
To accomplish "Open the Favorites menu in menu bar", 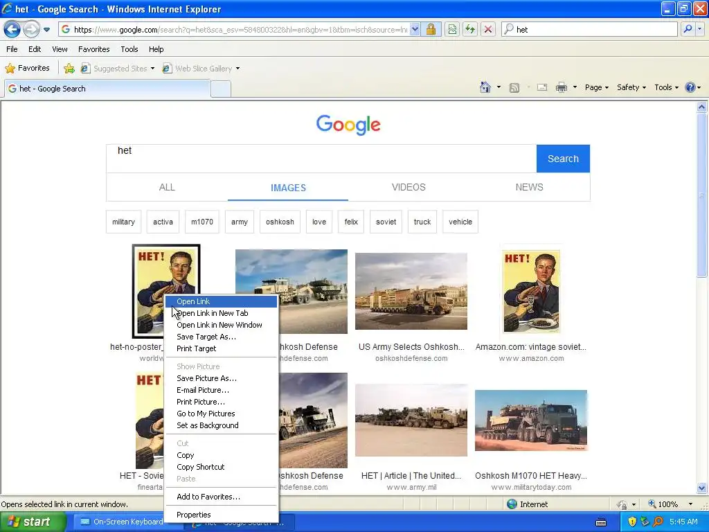I will (94, 49).
